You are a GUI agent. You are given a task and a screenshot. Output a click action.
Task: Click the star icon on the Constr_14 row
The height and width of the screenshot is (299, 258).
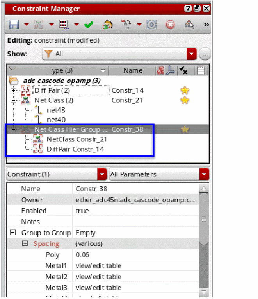click(185, 90)
